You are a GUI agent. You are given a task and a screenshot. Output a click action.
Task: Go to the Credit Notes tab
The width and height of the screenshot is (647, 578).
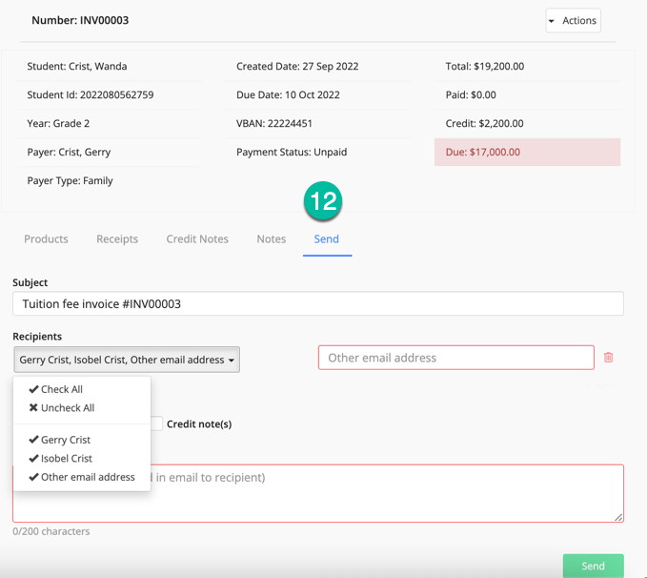pos(197,239)
